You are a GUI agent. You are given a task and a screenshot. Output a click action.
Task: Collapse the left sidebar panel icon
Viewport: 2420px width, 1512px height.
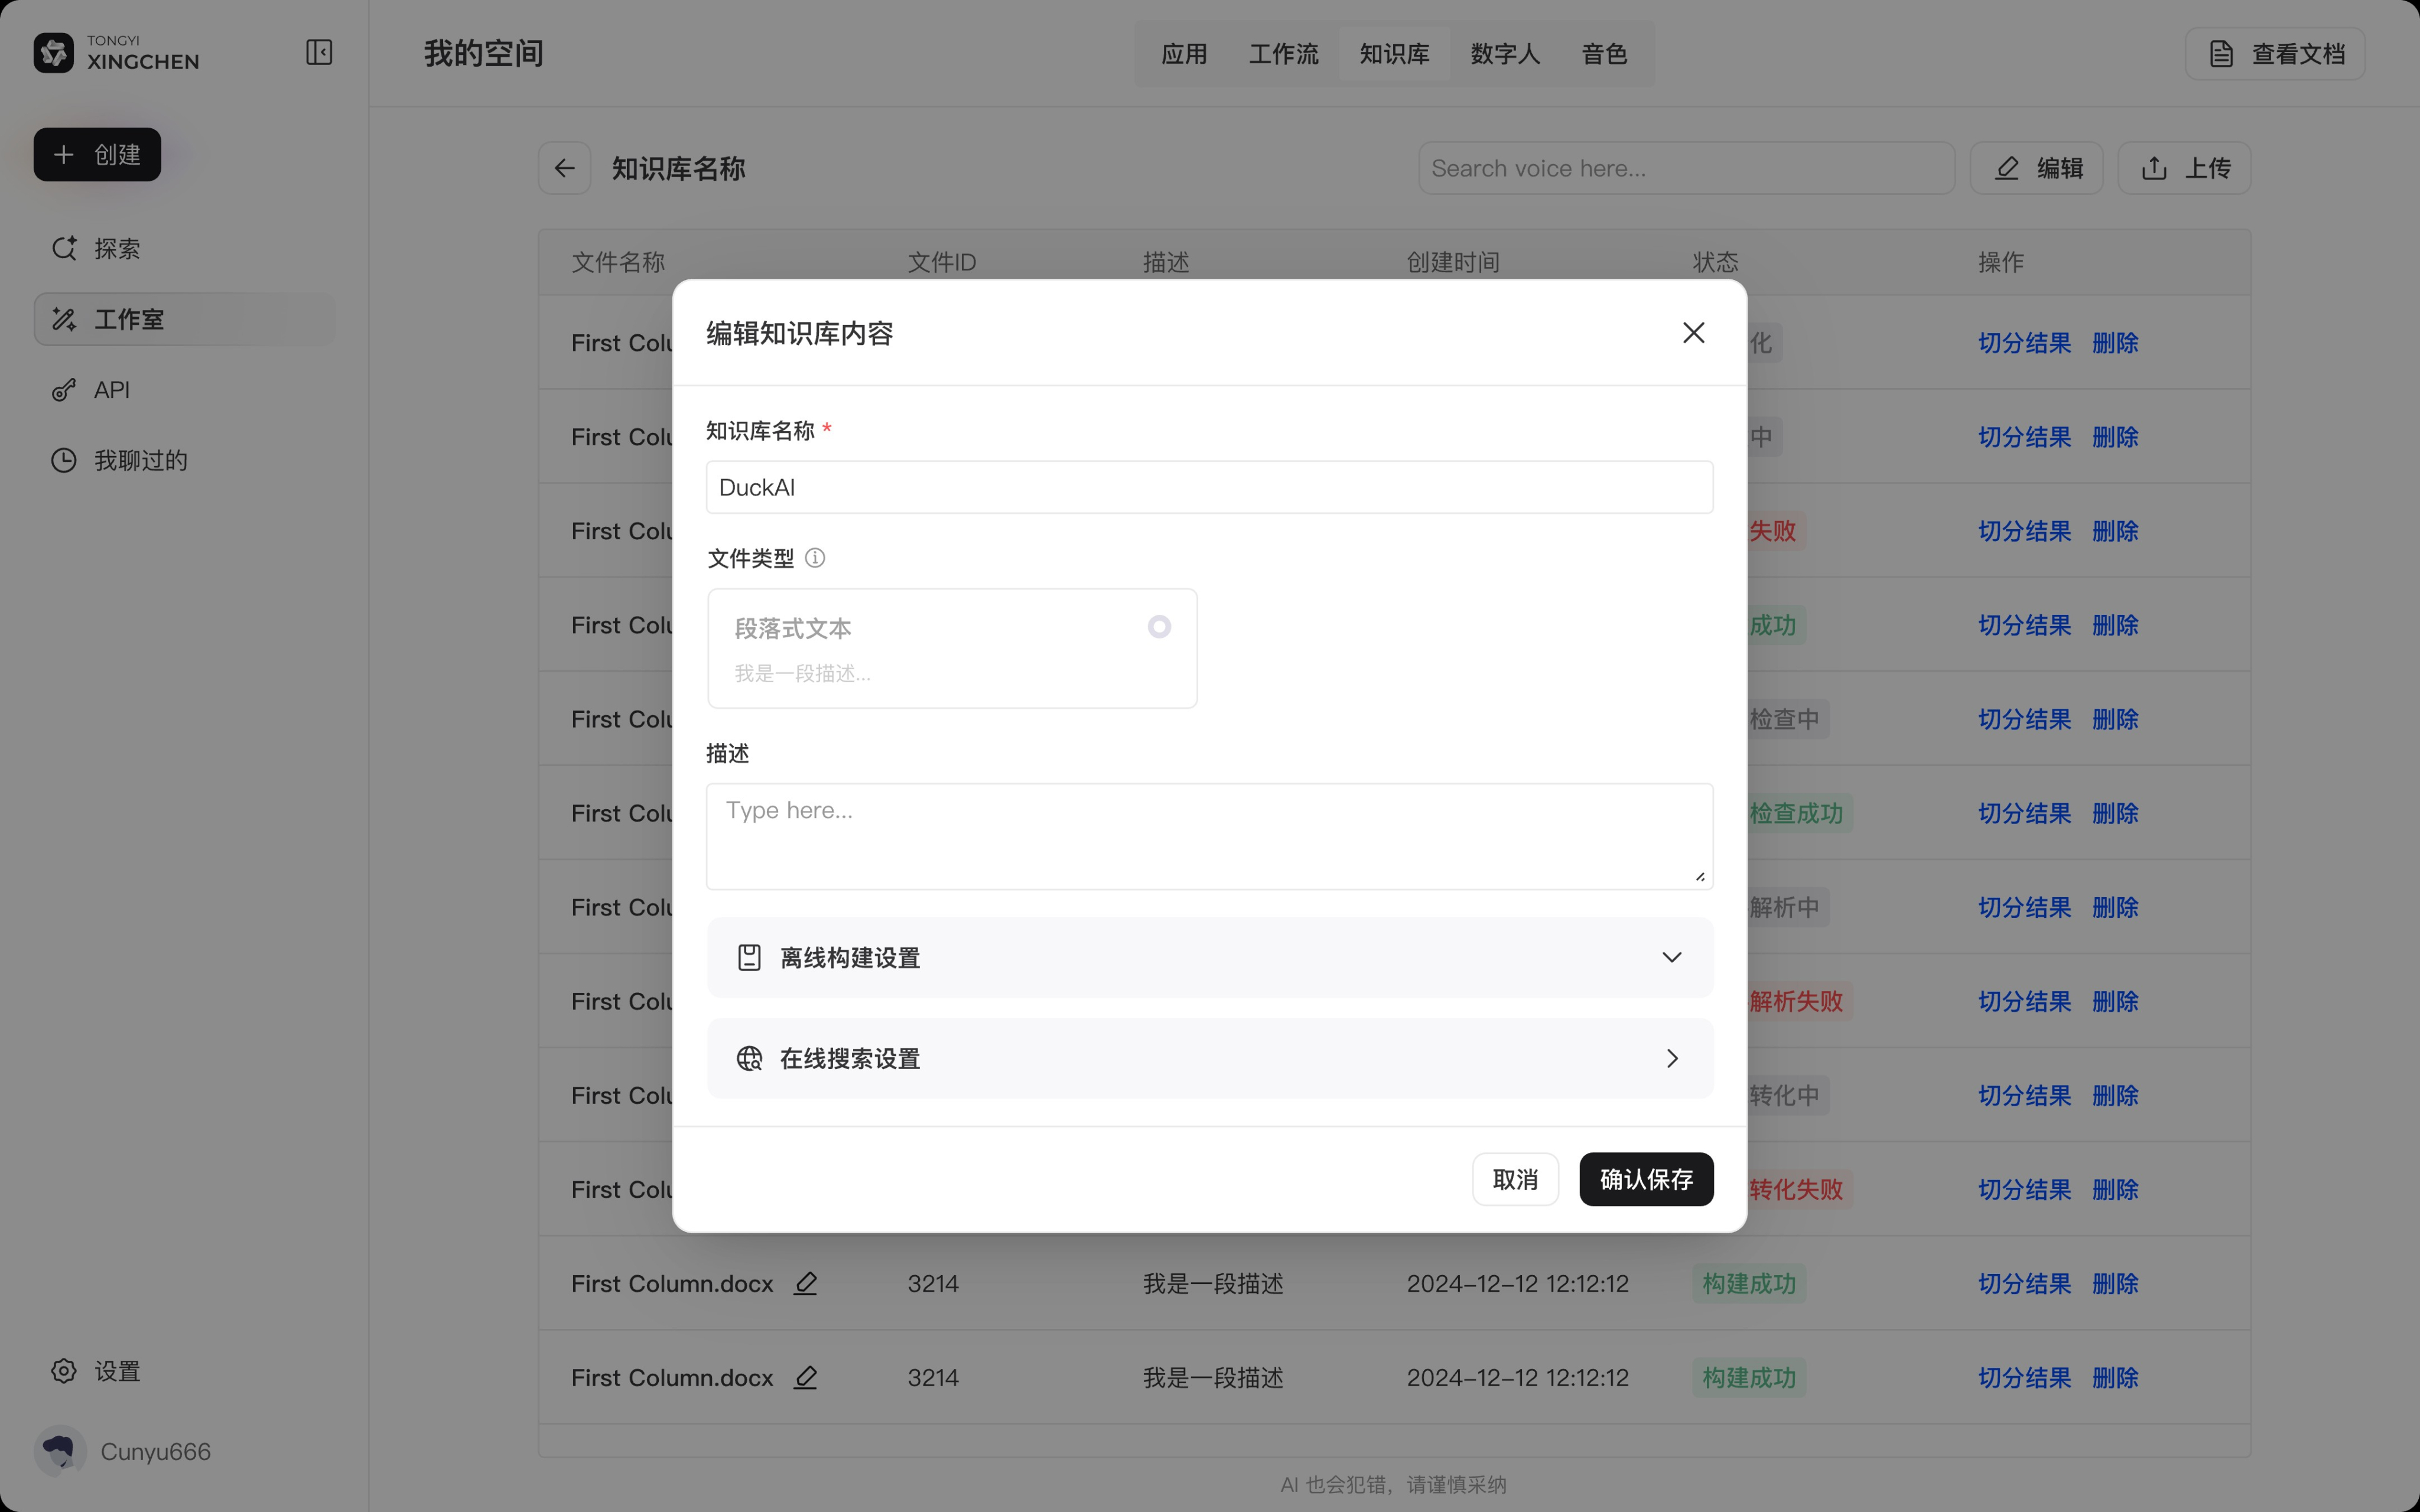(x=319, y=52)
